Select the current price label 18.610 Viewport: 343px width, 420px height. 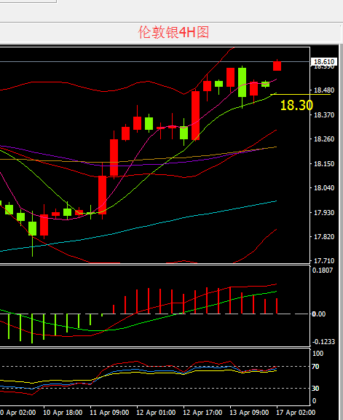(x=324, y=62)
